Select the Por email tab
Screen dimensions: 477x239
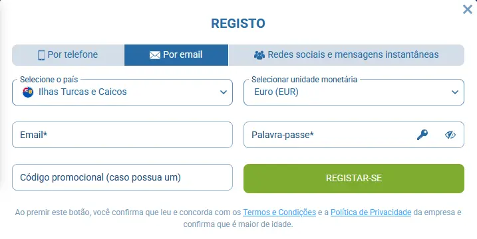[x=176, y=55]
